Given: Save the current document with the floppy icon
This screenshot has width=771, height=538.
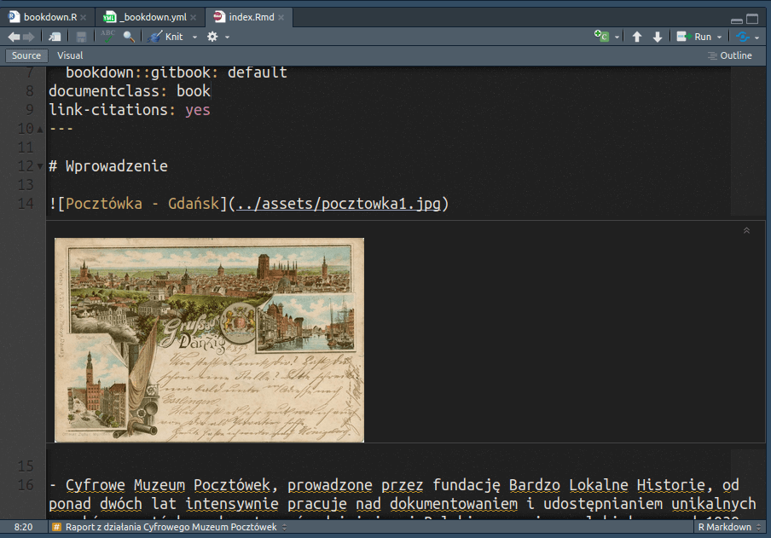Looking at the screenshot, I should pos(81,37).
